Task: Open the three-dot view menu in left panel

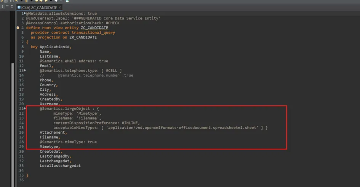Action: 3,7
